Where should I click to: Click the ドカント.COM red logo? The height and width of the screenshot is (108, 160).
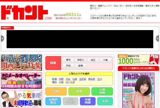pyautogui.click(x=26, y=12)
